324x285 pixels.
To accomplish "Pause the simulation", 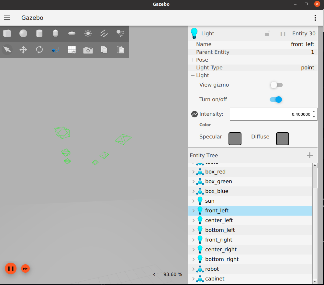I will tap(11, 268).
